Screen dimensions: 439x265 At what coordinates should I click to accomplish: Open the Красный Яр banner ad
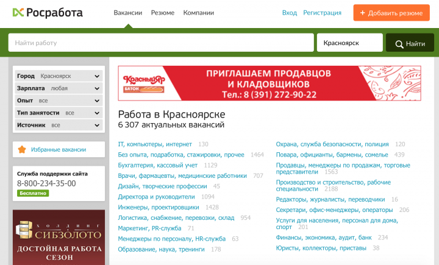[x=269, y=83]
